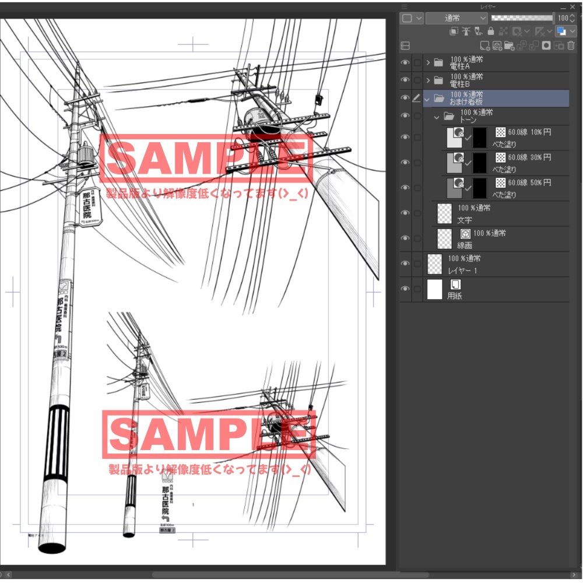Create a New Layer Folder
This screenshot has height=583, width=583.
click(x=510, y=45)
